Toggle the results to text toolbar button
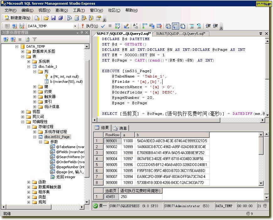 [x=168, y=26]
